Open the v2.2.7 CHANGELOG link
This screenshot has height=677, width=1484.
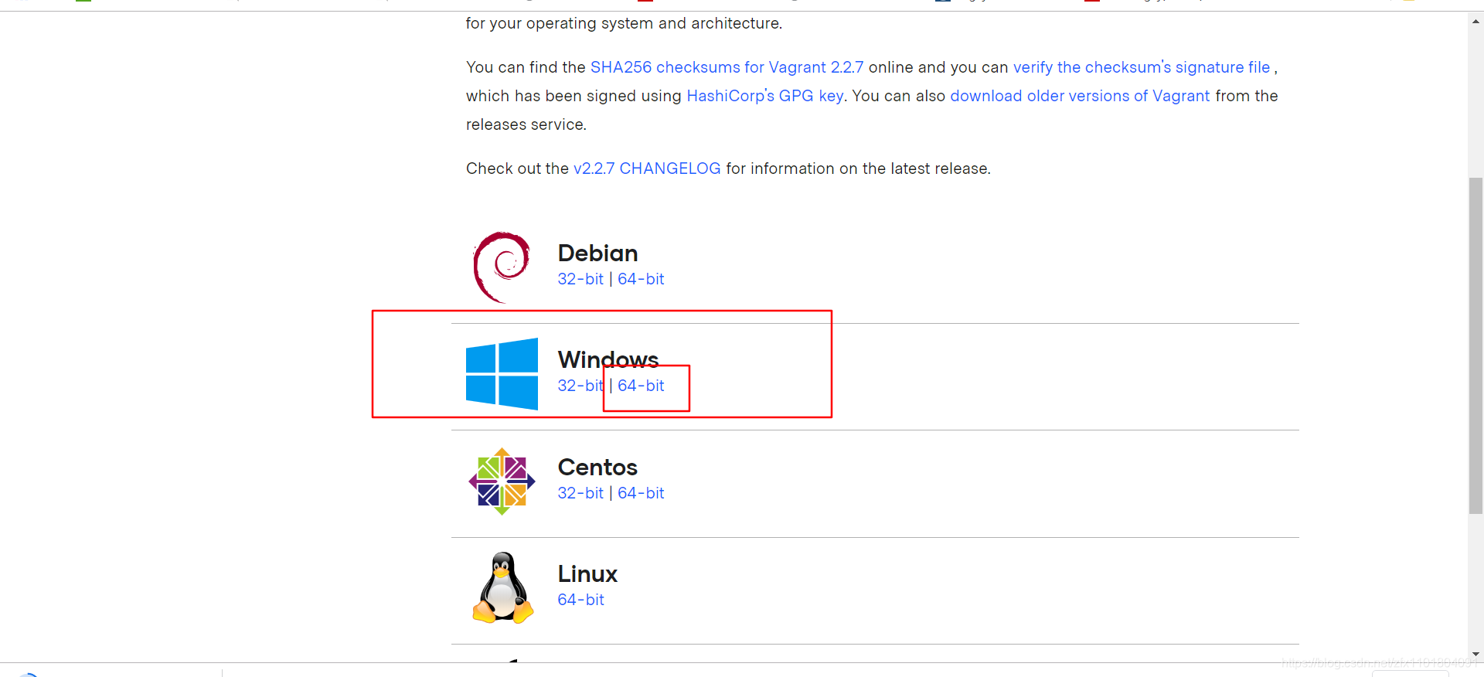647,168
